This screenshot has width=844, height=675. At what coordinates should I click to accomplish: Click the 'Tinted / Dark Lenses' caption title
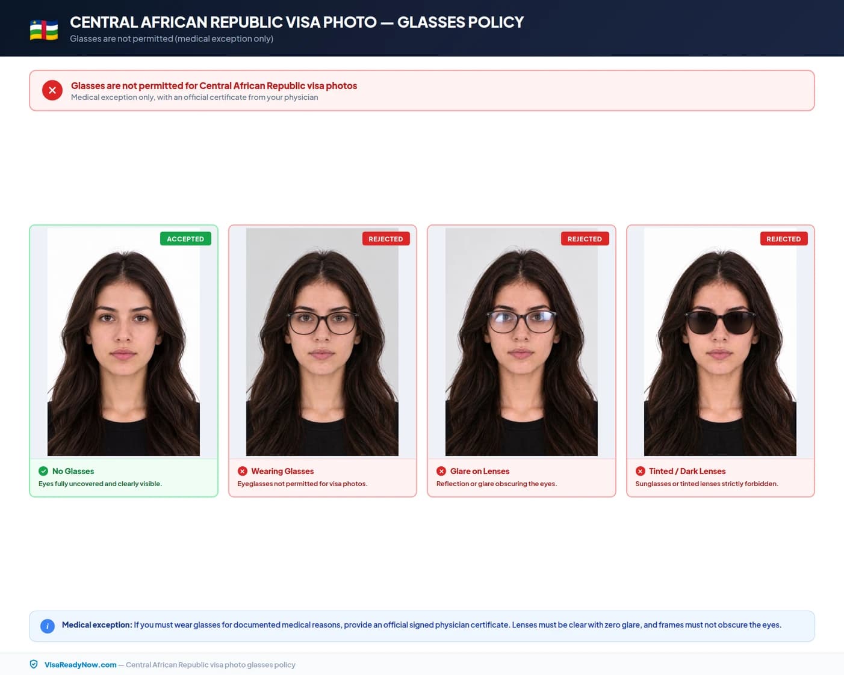687,471
